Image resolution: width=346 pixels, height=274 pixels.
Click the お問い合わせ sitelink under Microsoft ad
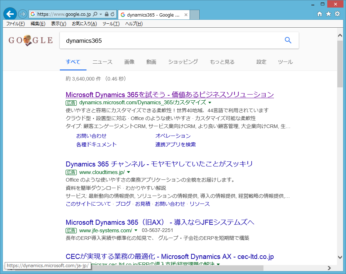click(x=91, y=136)
